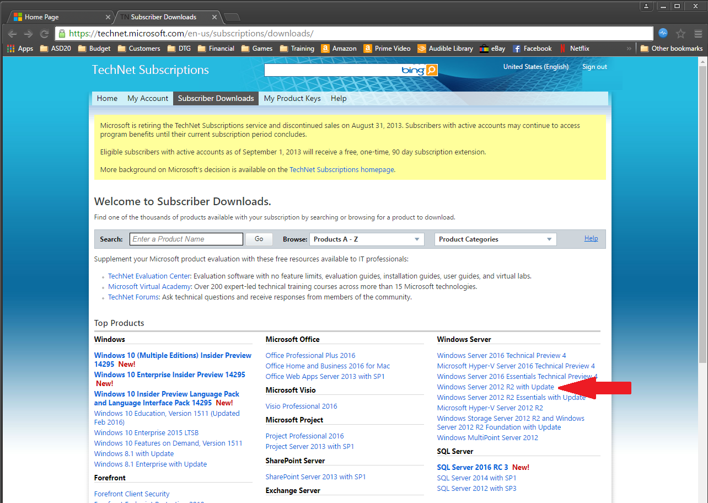Open Windows 10 Enterprise 2015 LTSB link
This screenshot has width=708, height=503.
(x=146, y=433)
